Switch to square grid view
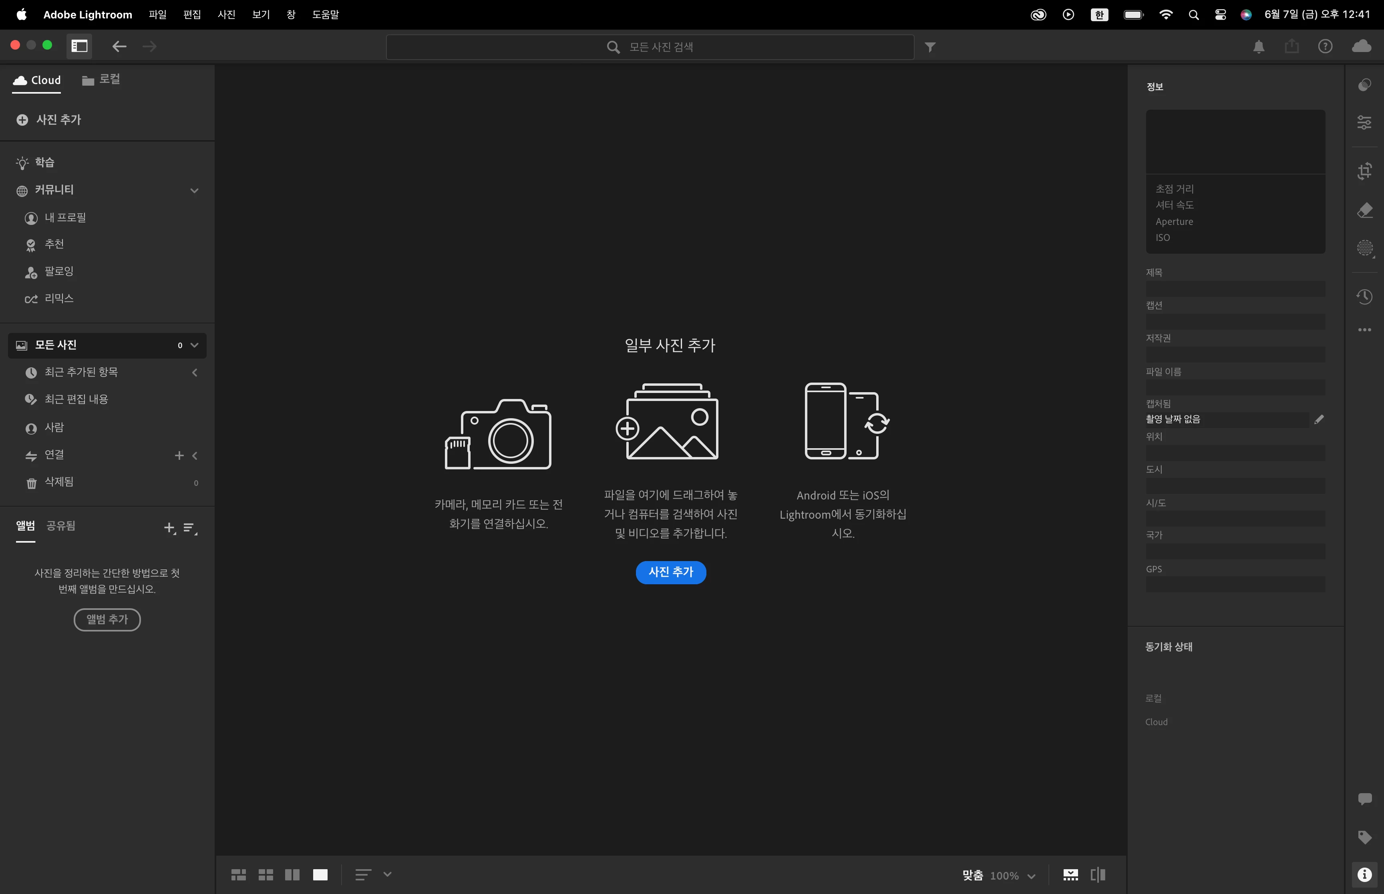The height and width of the screenshot is (894, 1384). [266, 874]
